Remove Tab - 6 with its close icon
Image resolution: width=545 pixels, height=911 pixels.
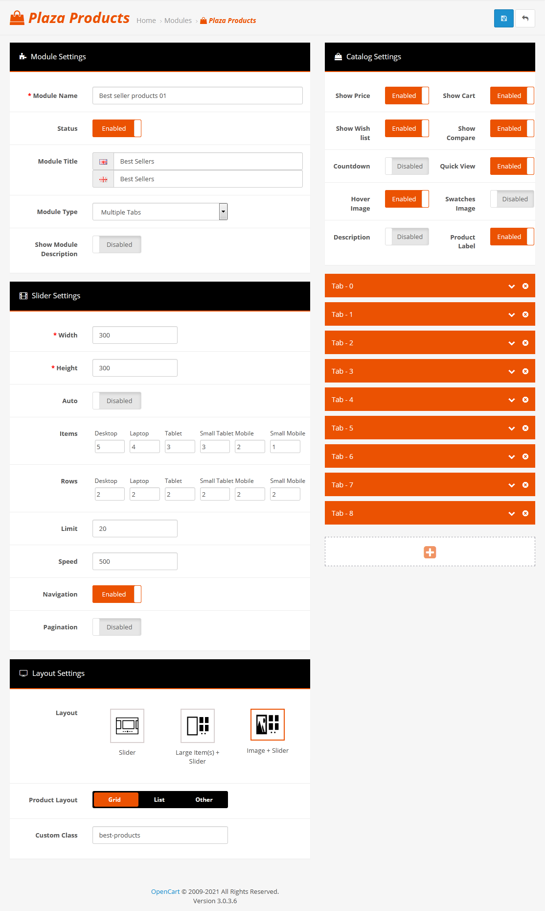click(525, 456)
